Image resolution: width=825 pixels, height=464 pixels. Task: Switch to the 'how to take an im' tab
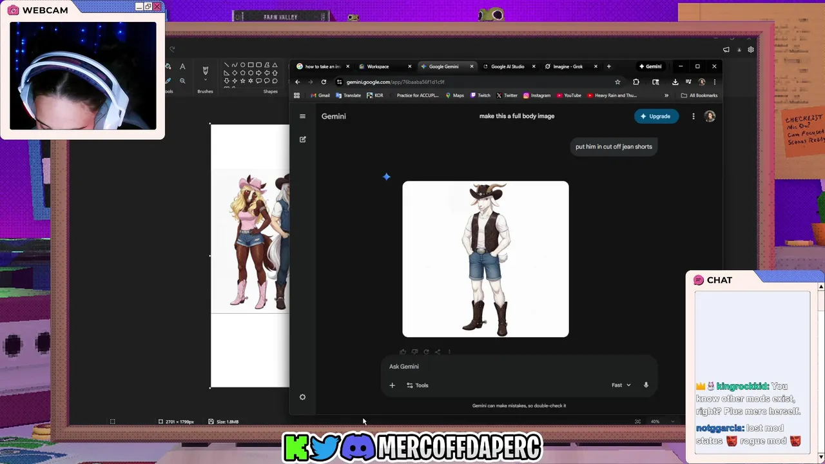322,66
